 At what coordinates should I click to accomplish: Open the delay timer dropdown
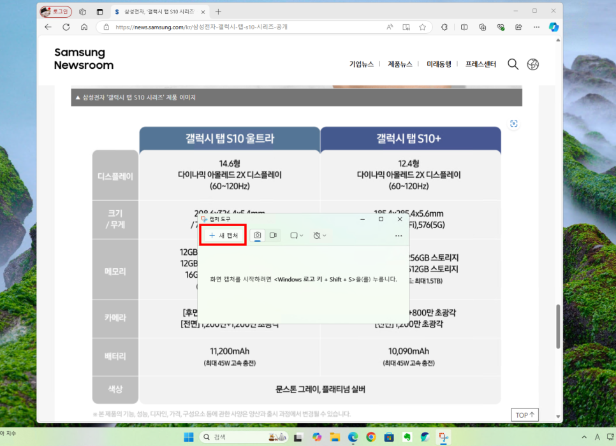319,236
